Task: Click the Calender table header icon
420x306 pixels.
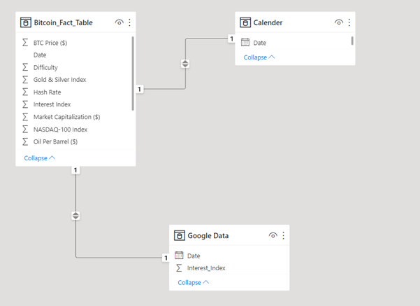Action: [245, 22]
